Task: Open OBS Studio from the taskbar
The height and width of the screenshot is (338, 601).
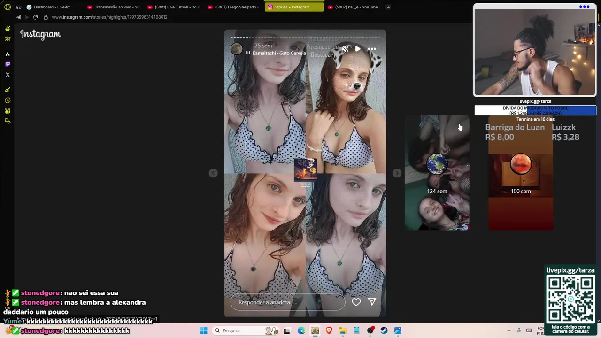Action: tap(370, 330)
